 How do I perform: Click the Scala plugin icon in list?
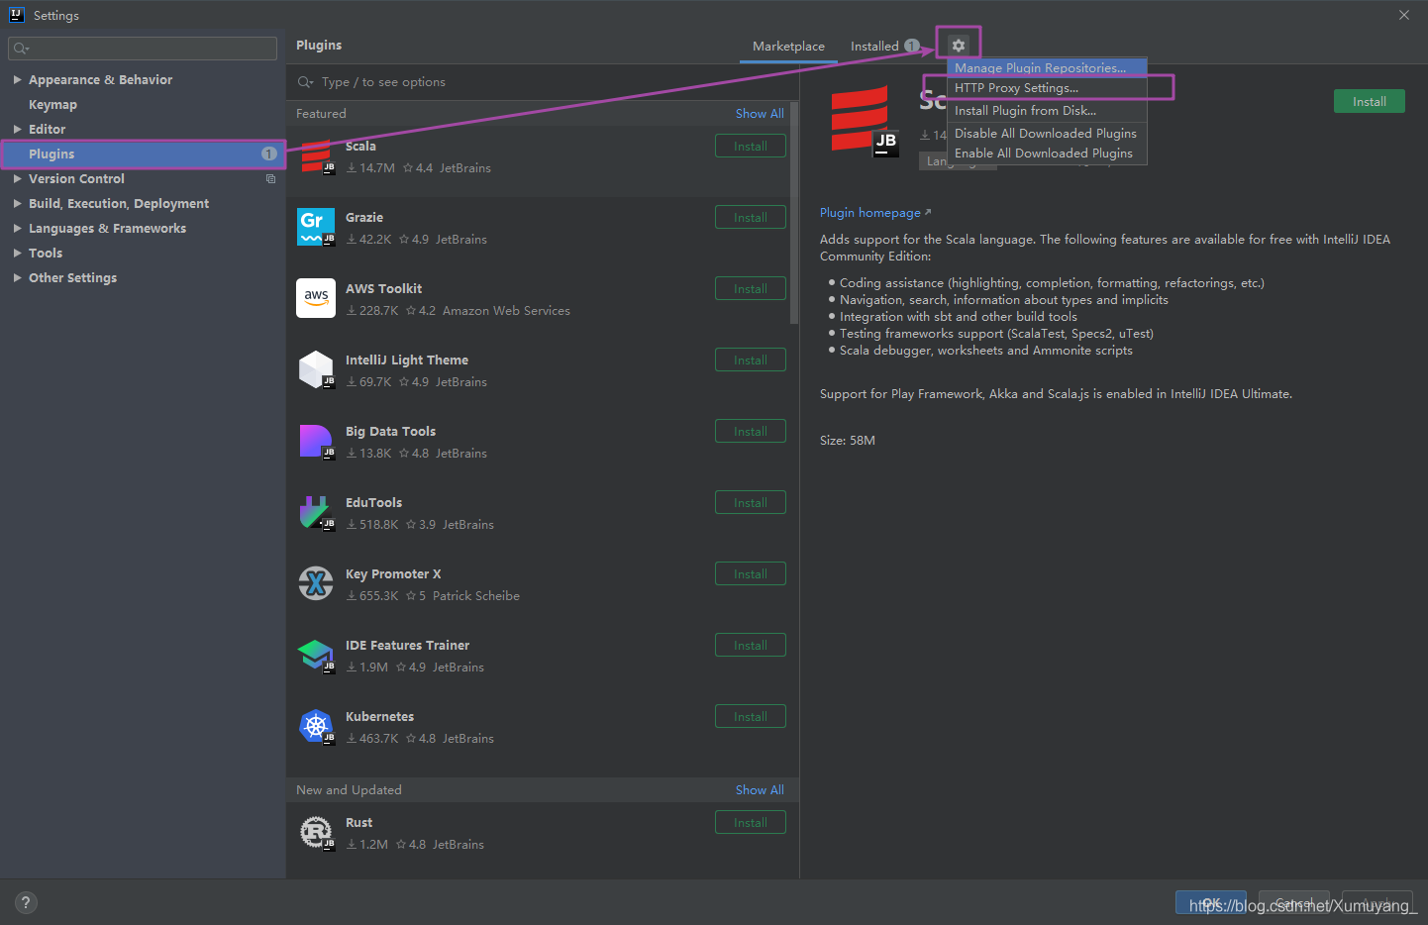316,156
